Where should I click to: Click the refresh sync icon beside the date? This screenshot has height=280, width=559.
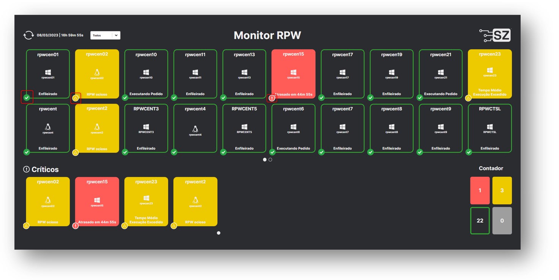pos(29,35)
